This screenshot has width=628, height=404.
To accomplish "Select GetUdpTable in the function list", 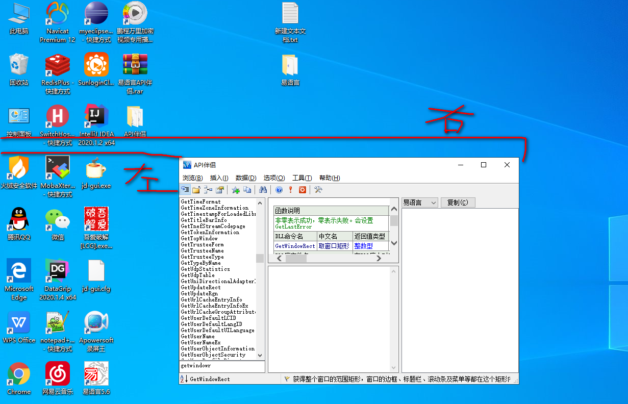I will pos(197,275).
